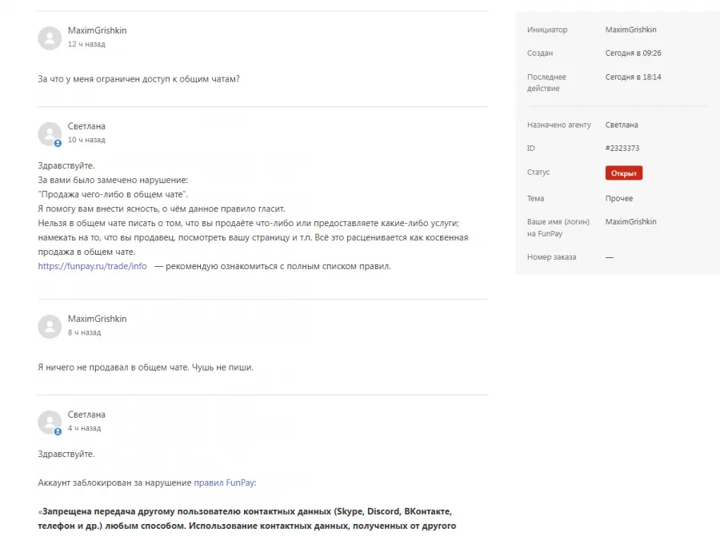
Task: Click the line 'Продажа чего-либо в общем чате'
Action: tap(113, 194)
